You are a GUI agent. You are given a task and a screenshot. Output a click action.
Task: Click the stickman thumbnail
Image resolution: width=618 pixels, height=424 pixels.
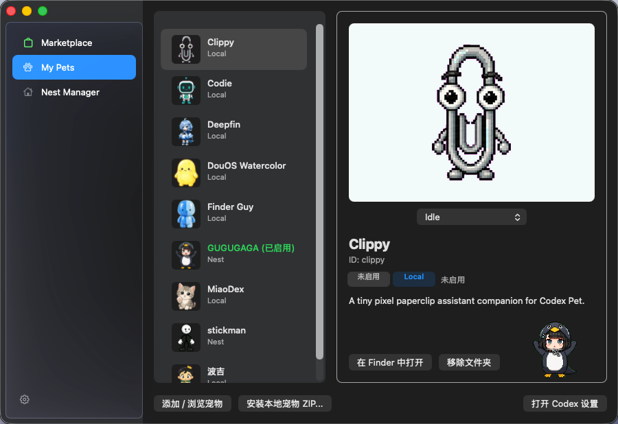(186, 338)
